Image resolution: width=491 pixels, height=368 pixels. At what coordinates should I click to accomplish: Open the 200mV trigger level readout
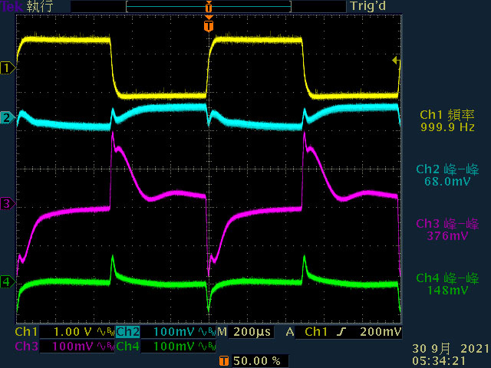pos(381,332)
